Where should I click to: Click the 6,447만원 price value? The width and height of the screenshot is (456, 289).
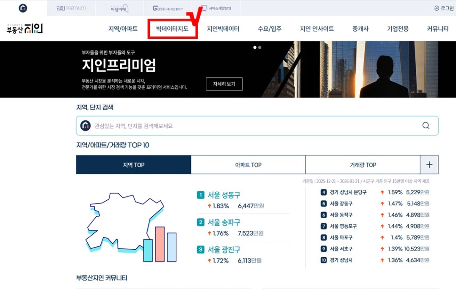251,206
